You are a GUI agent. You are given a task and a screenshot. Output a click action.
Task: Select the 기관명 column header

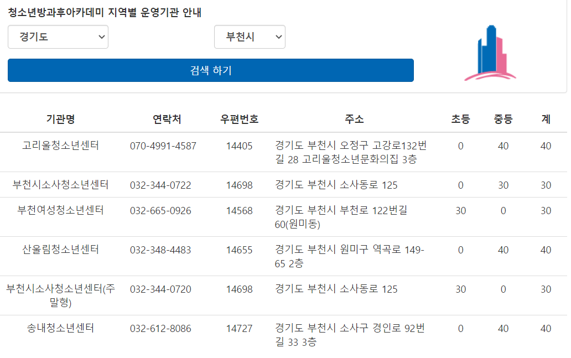tap(60, 119)
